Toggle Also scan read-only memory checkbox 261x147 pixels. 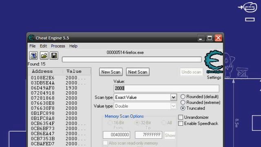pos(105,143)
